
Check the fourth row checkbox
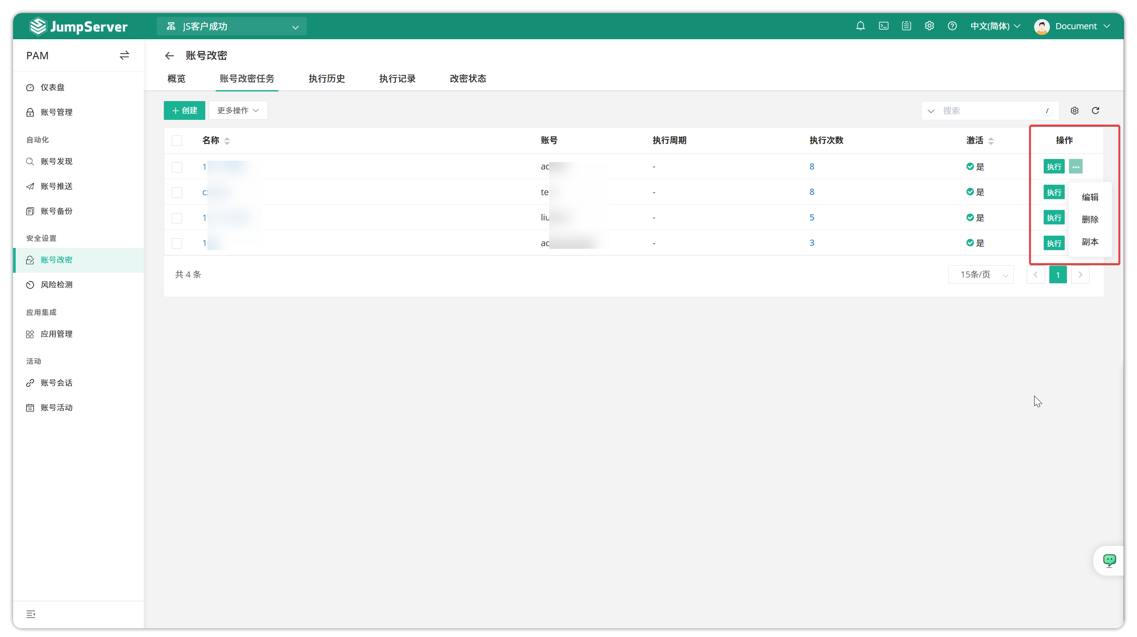tap(177, 243)
